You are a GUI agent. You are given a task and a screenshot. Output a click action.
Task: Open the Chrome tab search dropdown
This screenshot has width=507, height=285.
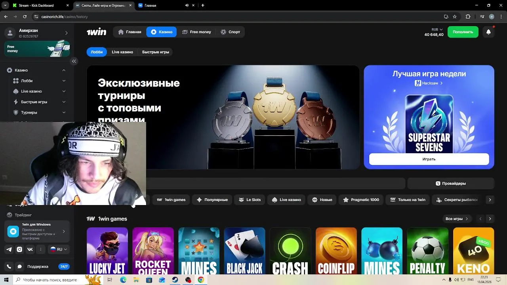click(5, 6)
